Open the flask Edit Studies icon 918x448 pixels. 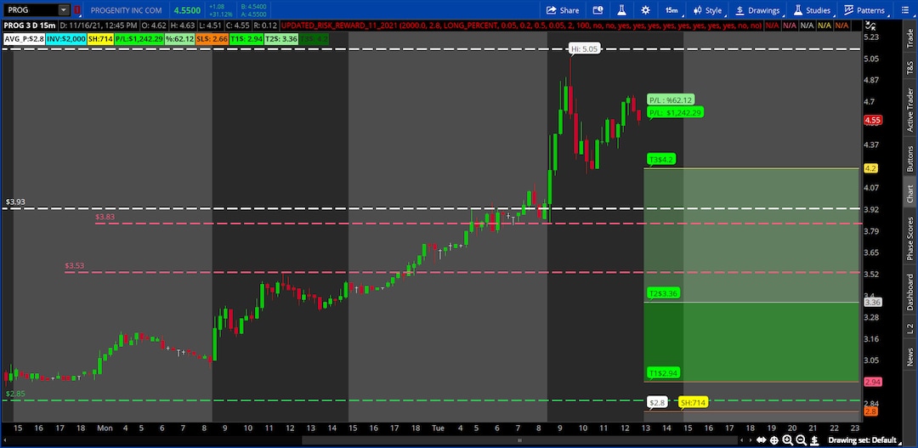[x=620, y=10]
